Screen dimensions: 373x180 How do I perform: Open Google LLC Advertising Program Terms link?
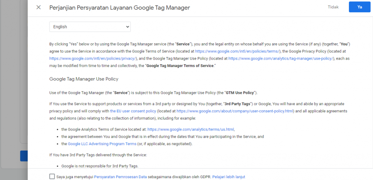click(102, 144)
